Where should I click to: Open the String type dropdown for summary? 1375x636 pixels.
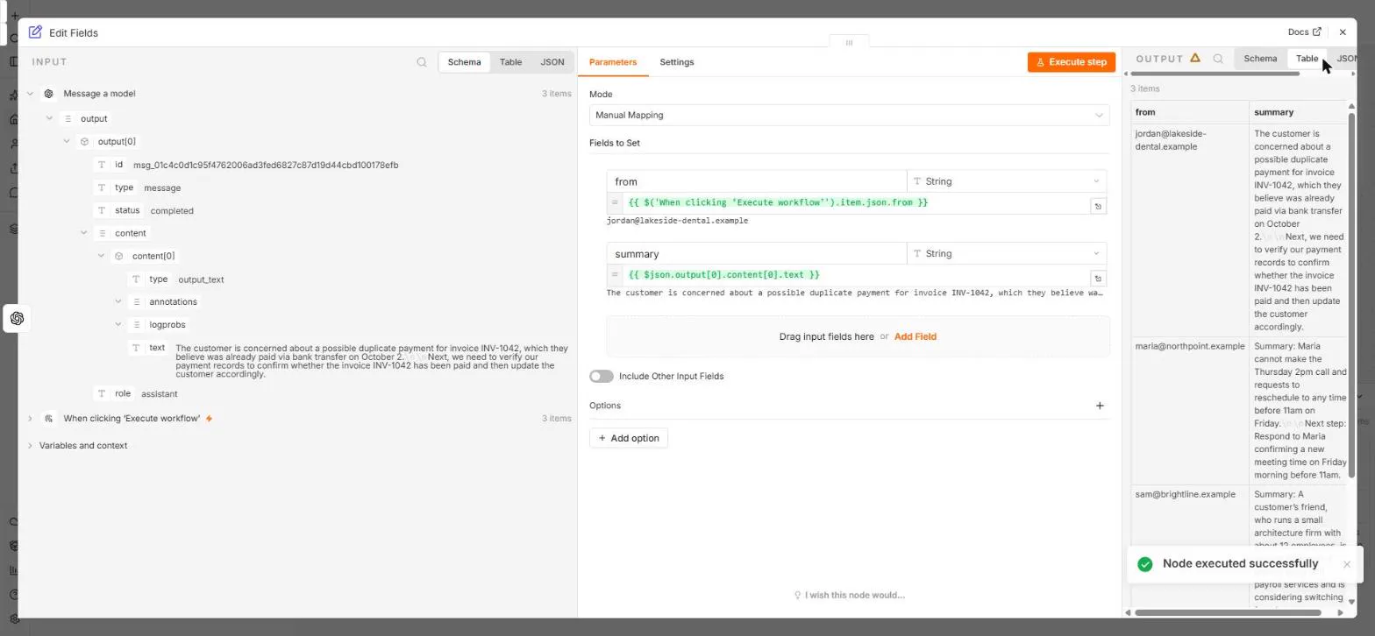pyautogui.click(x=1007, y=254)
